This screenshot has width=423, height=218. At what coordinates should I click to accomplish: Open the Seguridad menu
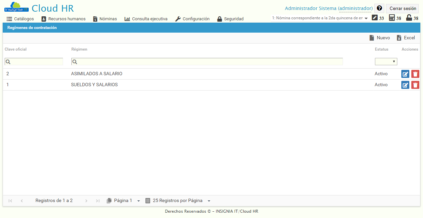(x=231, y=19)
